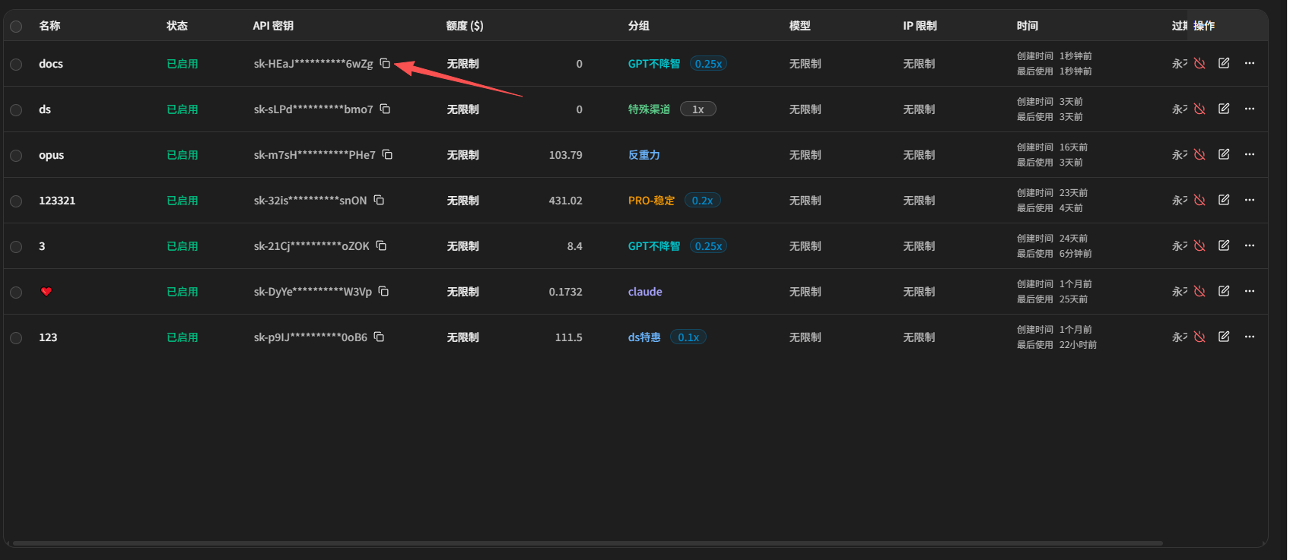Viewport: 1290px width, 560px height.
Task: Click the API 密钥 column header
Action: click(273, 26)
